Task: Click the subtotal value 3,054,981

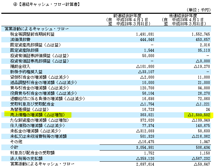Action: click(x=145, y=148)
